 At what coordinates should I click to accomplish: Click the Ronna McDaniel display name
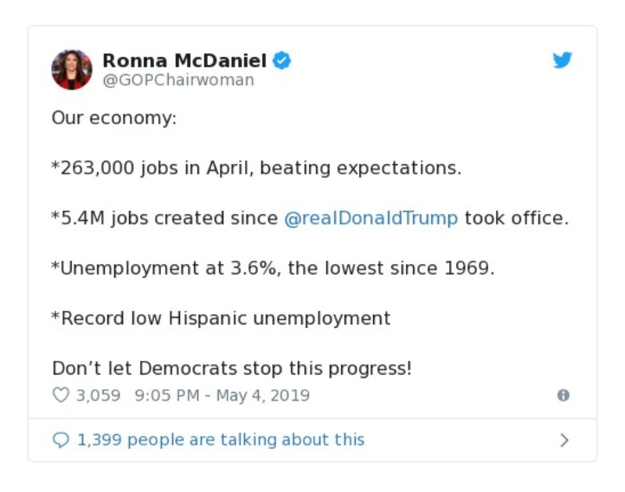pyautogui.click(x=185, y=61)
